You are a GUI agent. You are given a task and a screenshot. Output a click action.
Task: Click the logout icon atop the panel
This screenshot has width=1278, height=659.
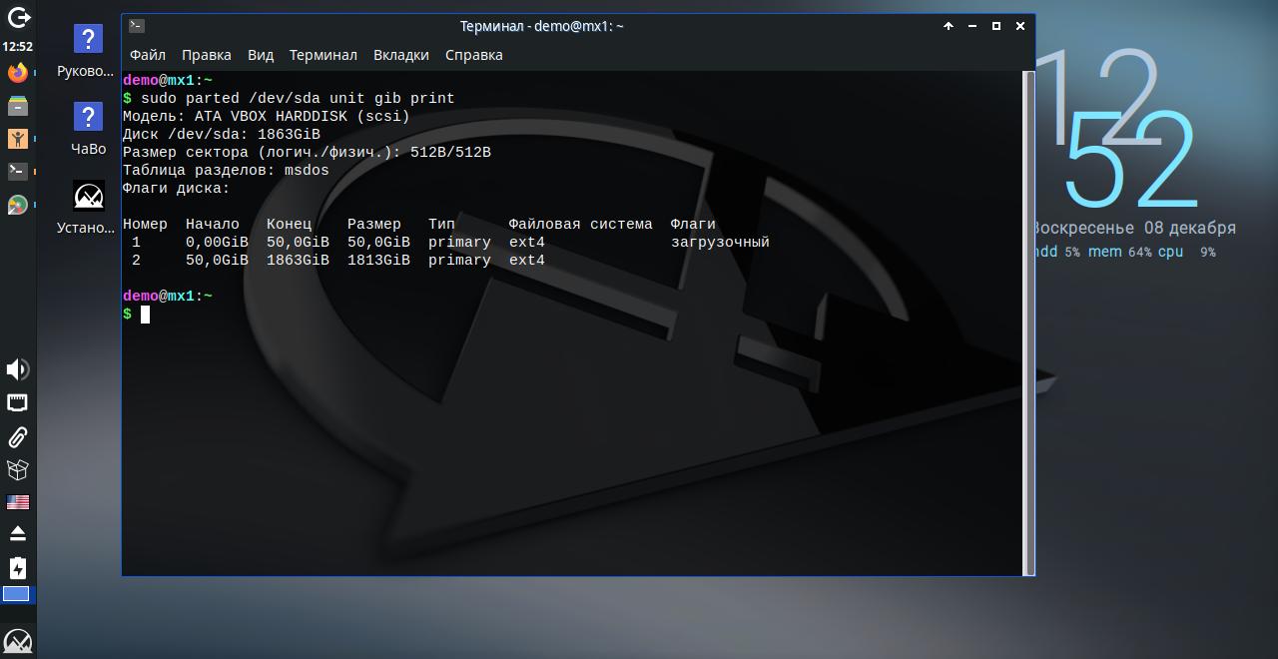tap(18, 18)
